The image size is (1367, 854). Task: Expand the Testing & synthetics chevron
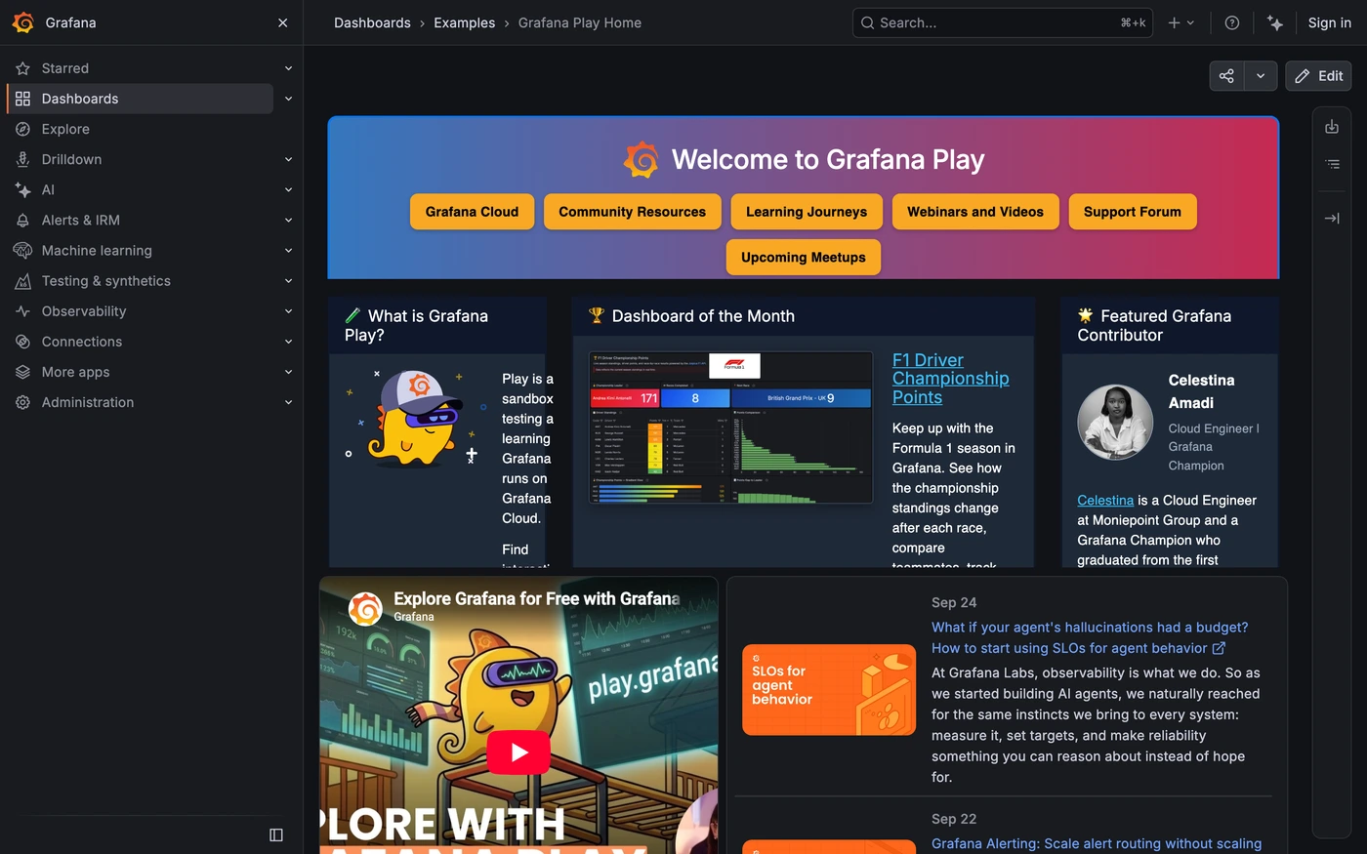tap(288, 281)
